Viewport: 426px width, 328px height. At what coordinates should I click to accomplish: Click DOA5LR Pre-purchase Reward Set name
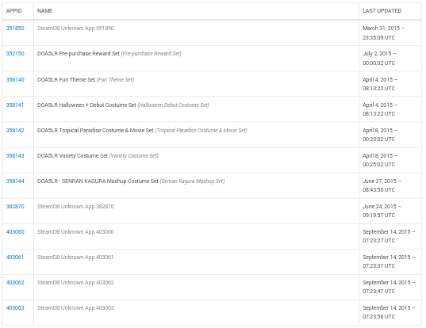[x=79, y=54]
